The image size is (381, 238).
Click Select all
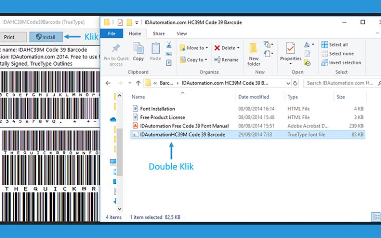[335, 45]
